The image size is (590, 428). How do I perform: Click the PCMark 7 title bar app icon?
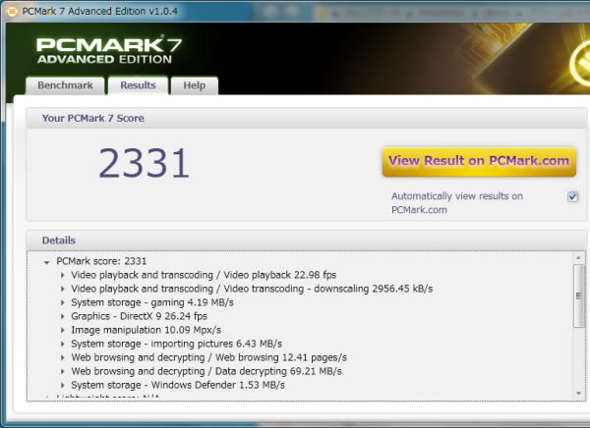[x=12, y=12]
